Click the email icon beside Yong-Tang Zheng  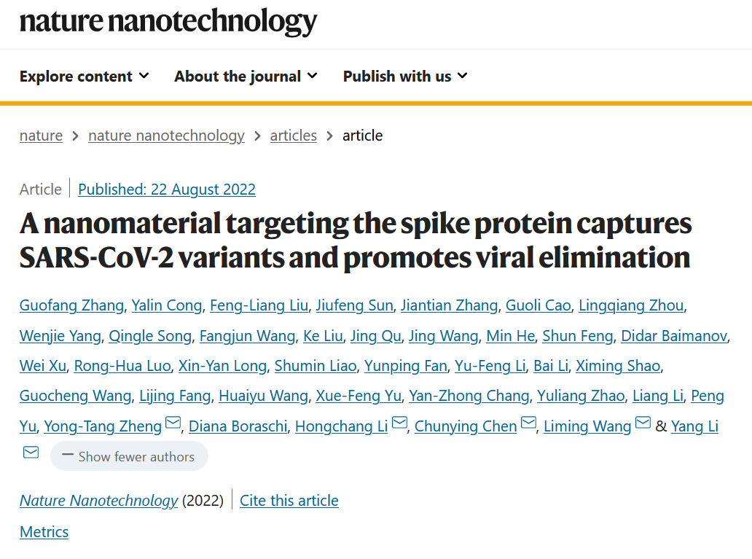(173, 423)
